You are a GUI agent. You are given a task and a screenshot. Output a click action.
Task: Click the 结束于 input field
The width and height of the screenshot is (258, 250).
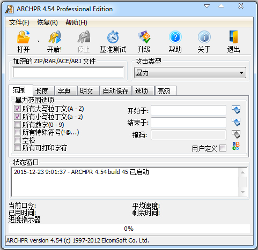coord(188,123)
